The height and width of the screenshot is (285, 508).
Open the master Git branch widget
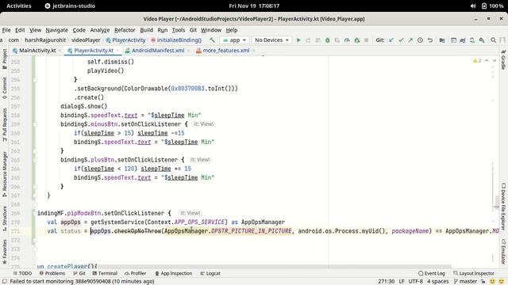[x=466, y=282]
